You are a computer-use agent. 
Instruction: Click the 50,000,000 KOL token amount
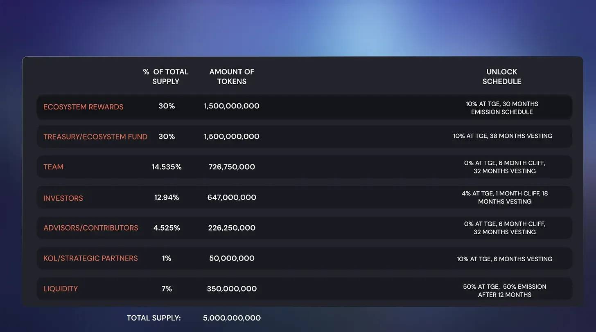coord(232,258)
